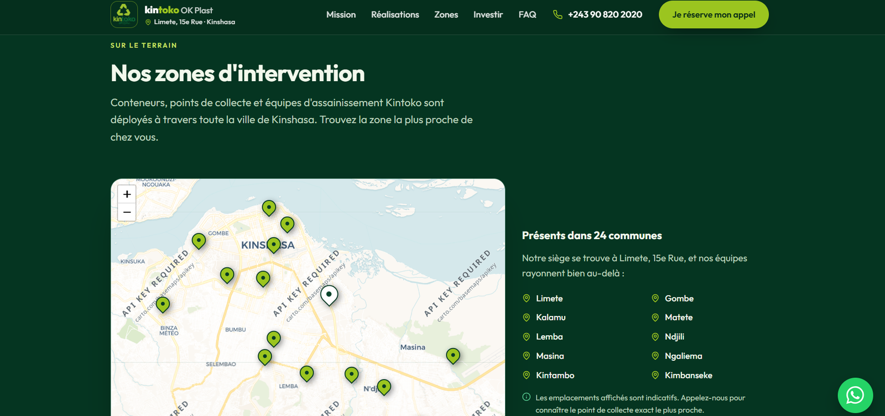Image resolution: width=885 pixels, height=416 pixels.
Task: Select 'Gombe' in the communes list
Action: pyautogui.click(x=679, y=298)
